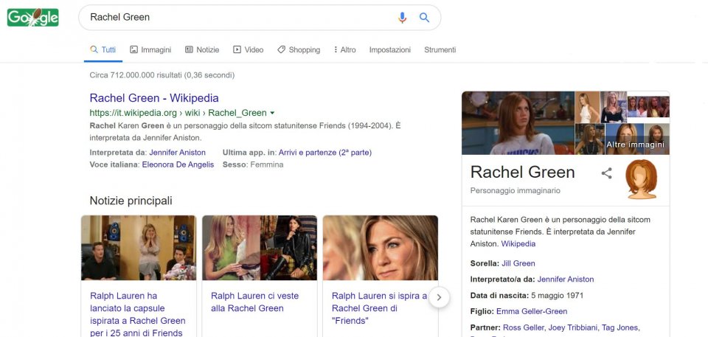This screenshot has width=708, height=337.
Task: Open the Rachel Green - Wikipedia result
Action: pos(154,98)
